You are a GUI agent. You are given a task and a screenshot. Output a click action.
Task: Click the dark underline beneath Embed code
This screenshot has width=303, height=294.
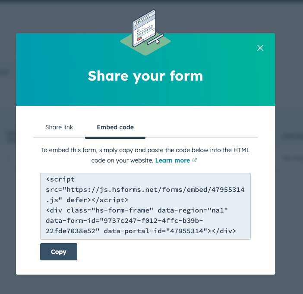115,138
